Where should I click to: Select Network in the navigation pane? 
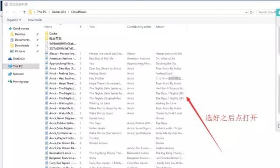point(18,74)
